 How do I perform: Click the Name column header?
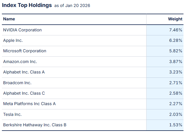[x=9, y=19]
